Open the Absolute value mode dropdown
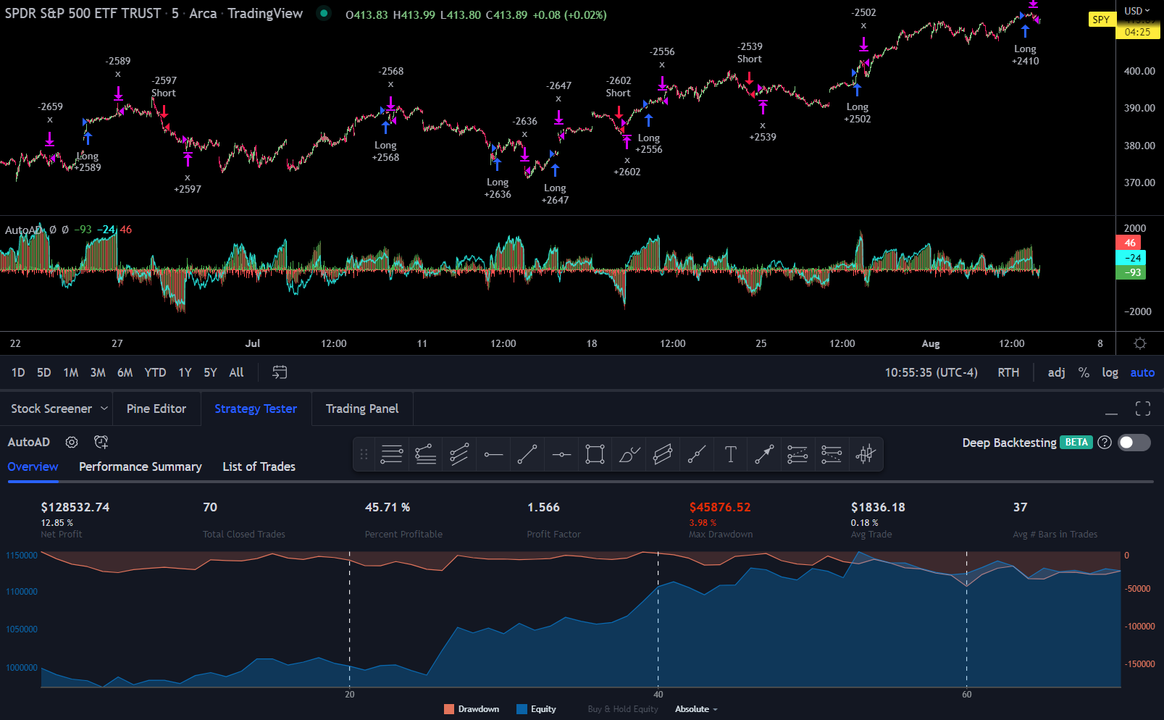The width and height of the screenshot is (1164, 720). [x=696, y=709]
